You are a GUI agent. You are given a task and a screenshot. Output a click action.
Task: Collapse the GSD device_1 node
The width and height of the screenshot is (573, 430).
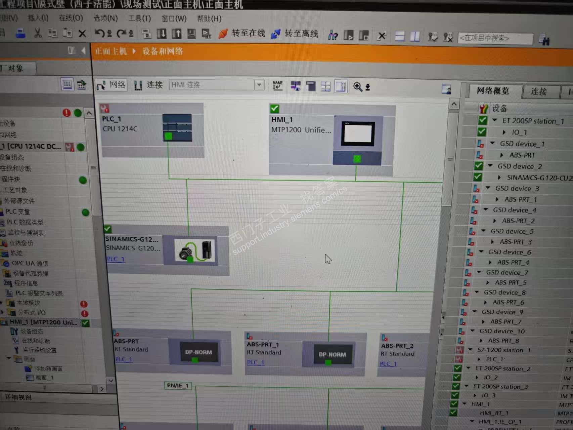click(492, 143)
